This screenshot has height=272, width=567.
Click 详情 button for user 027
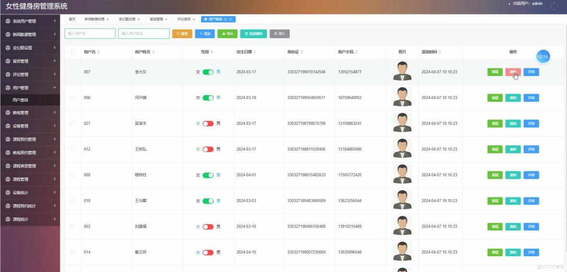point(531,123)
